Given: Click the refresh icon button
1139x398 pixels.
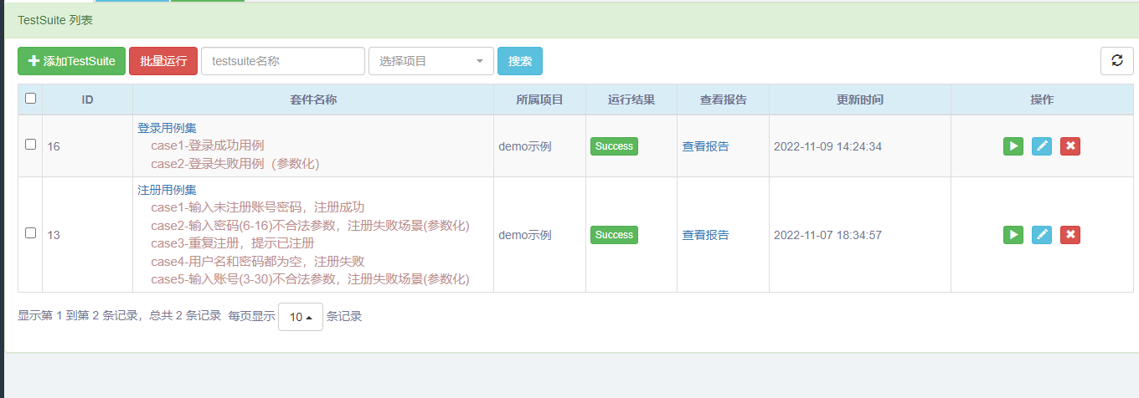Looking at the screenshot, I should 1116,61.
